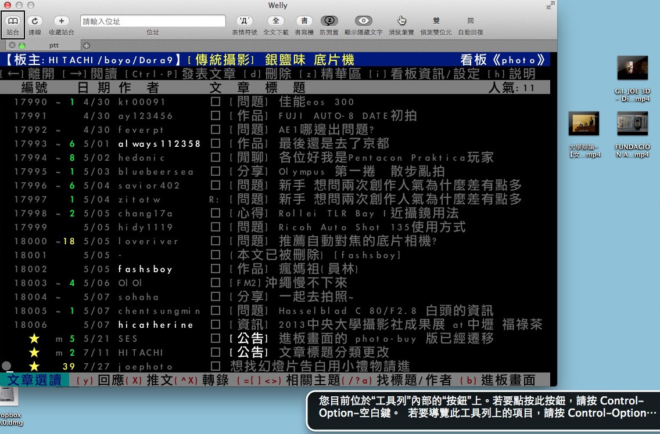Focus the 位址 address input field

153,21
